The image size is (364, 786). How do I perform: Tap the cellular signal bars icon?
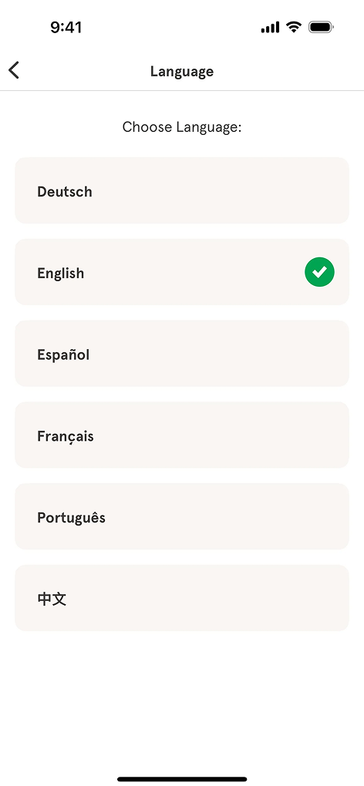pyautogui.click(x=270, y=28)
